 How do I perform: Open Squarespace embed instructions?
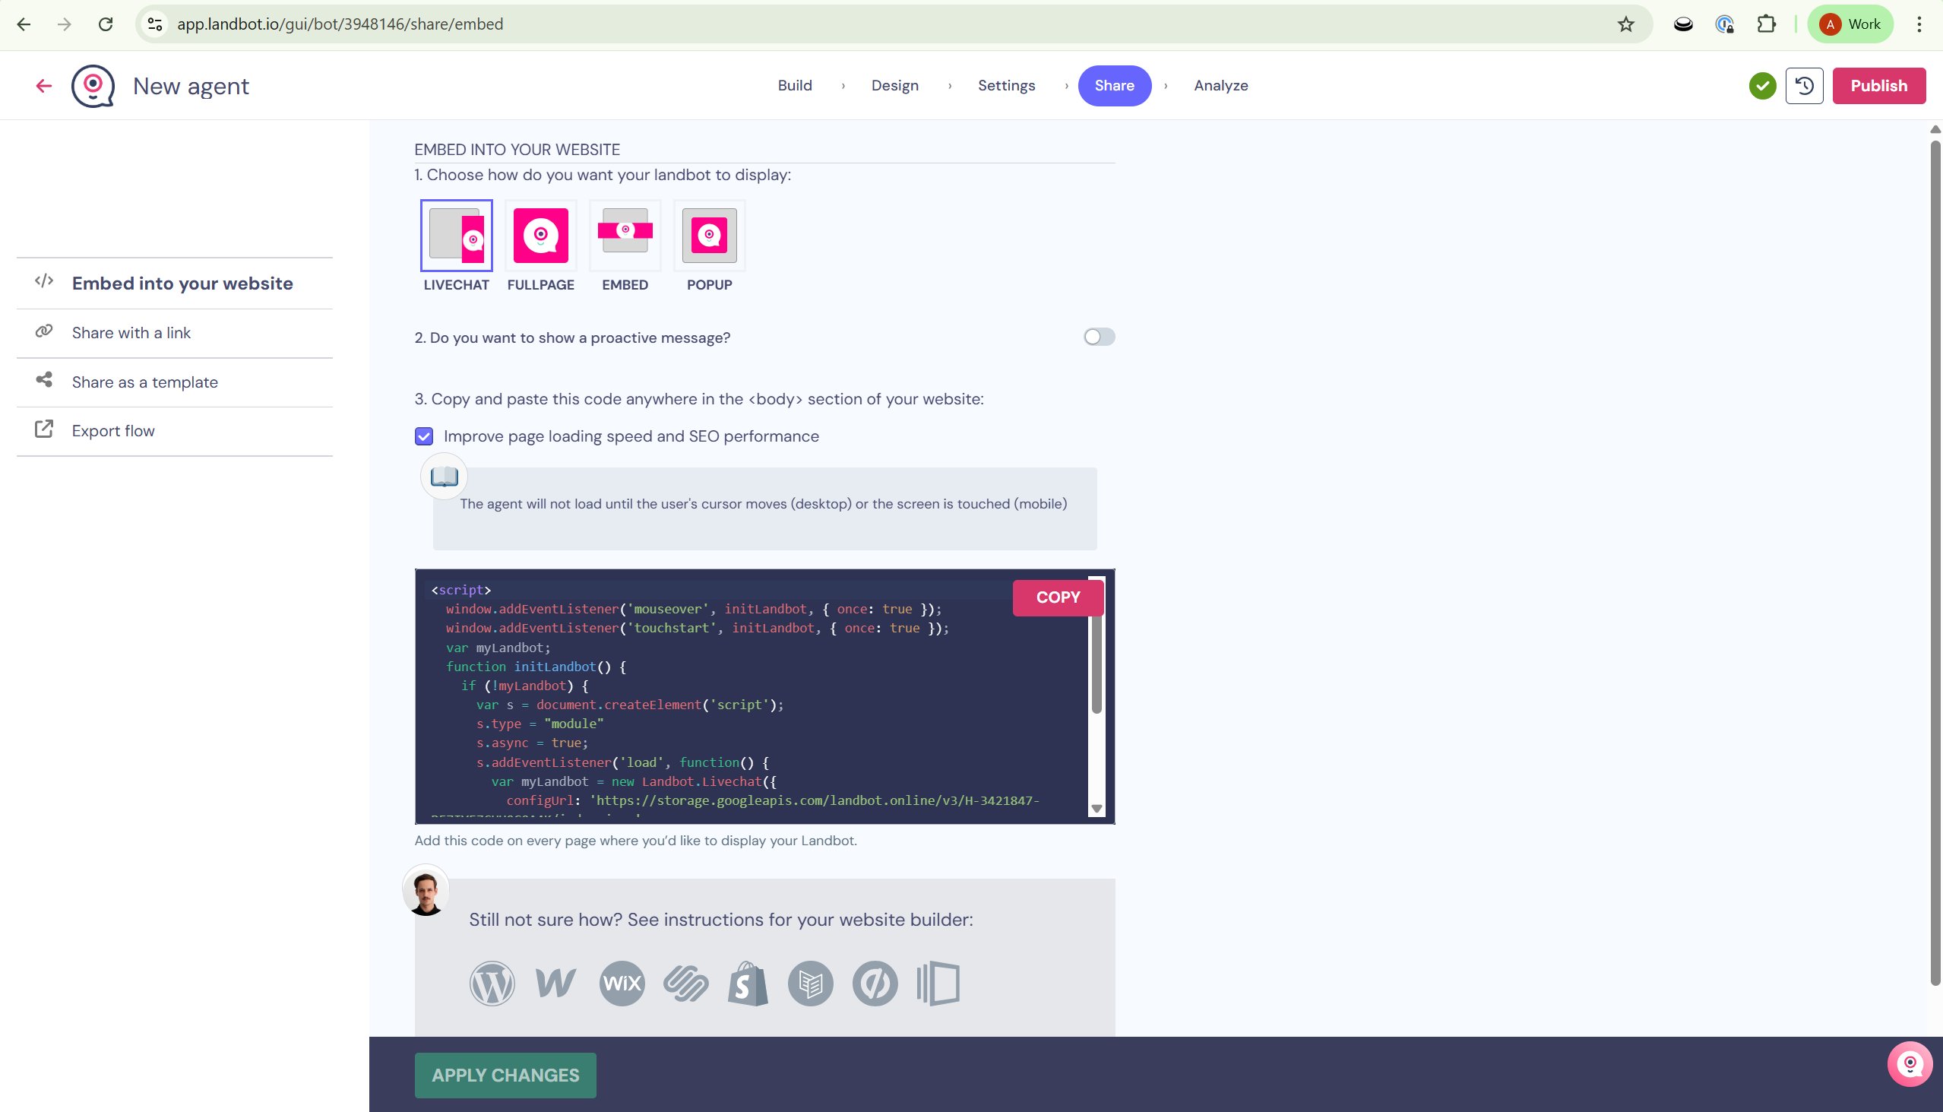(685, 983)
